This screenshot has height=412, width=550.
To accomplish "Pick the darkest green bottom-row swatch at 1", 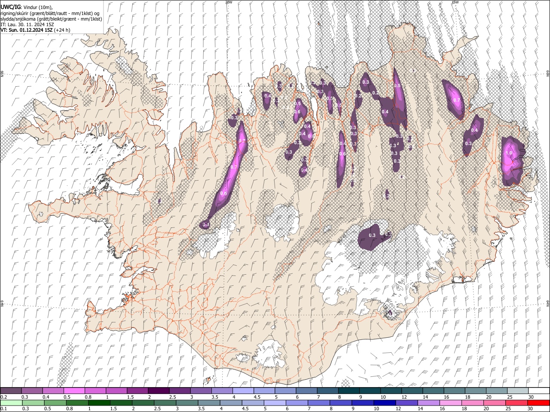I will 98,403.
